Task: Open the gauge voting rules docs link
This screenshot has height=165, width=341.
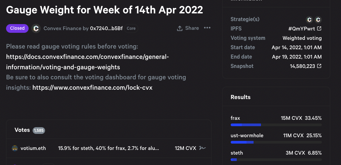Action: click(87, 62)
